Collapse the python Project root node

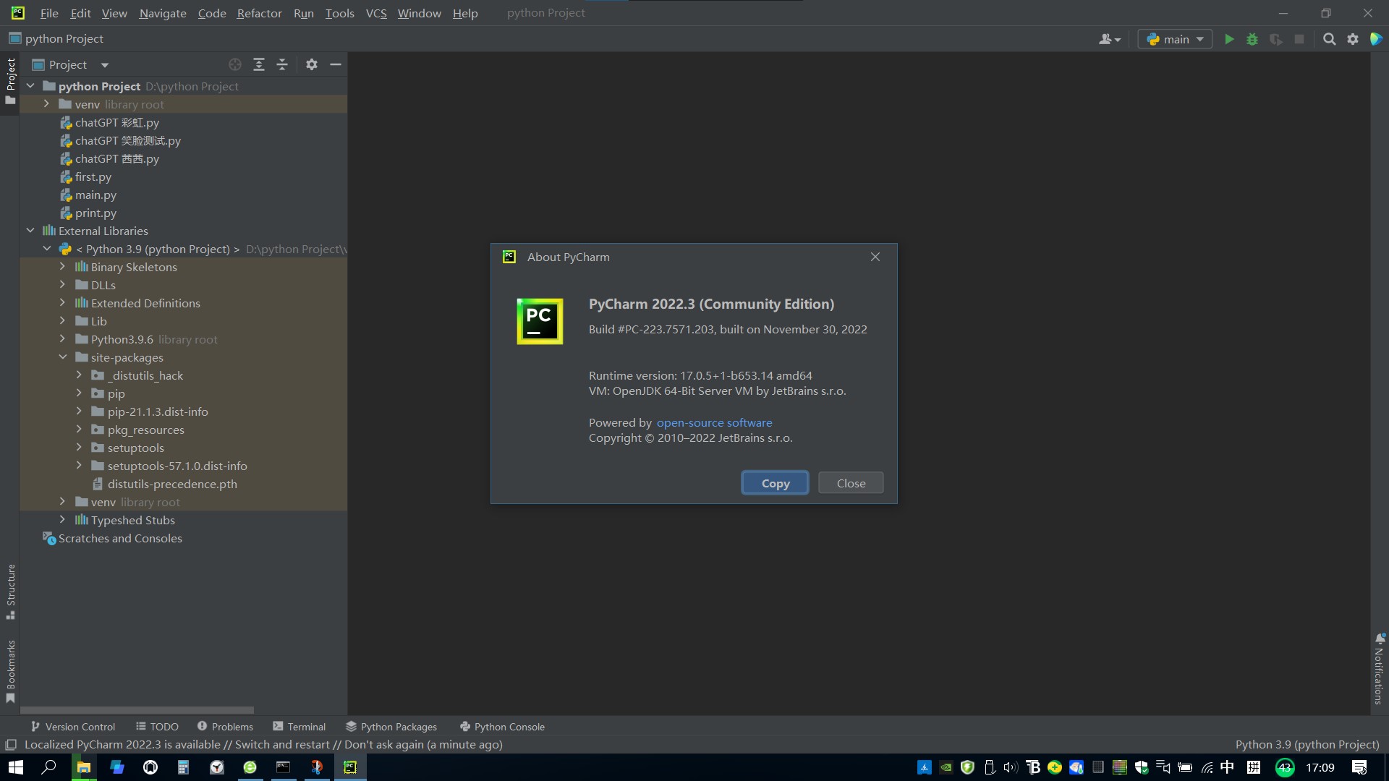pos(30,86)
